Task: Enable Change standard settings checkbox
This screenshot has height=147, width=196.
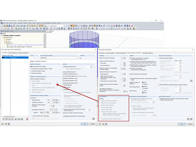Action: pyautogui.click(x=159, y=58)
